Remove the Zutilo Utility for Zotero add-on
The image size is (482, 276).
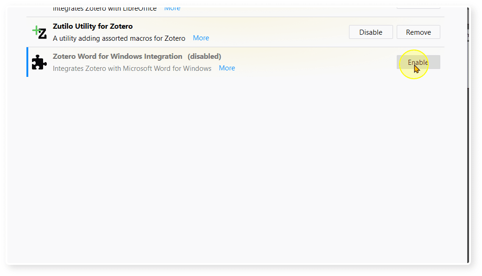click(x=419, y=32)
